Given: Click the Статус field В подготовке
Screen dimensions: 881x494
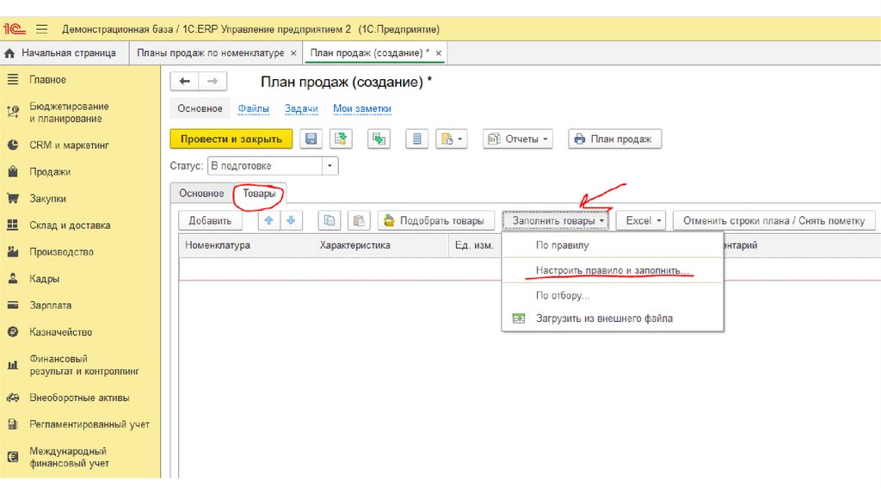Looking at the screenshot, I should [265, 166].
